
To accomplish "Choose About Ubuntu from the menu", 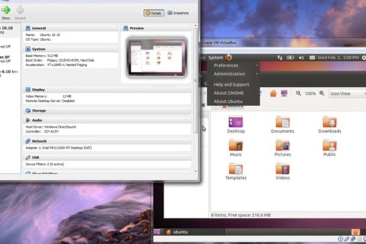I will [x=234, y=102].
